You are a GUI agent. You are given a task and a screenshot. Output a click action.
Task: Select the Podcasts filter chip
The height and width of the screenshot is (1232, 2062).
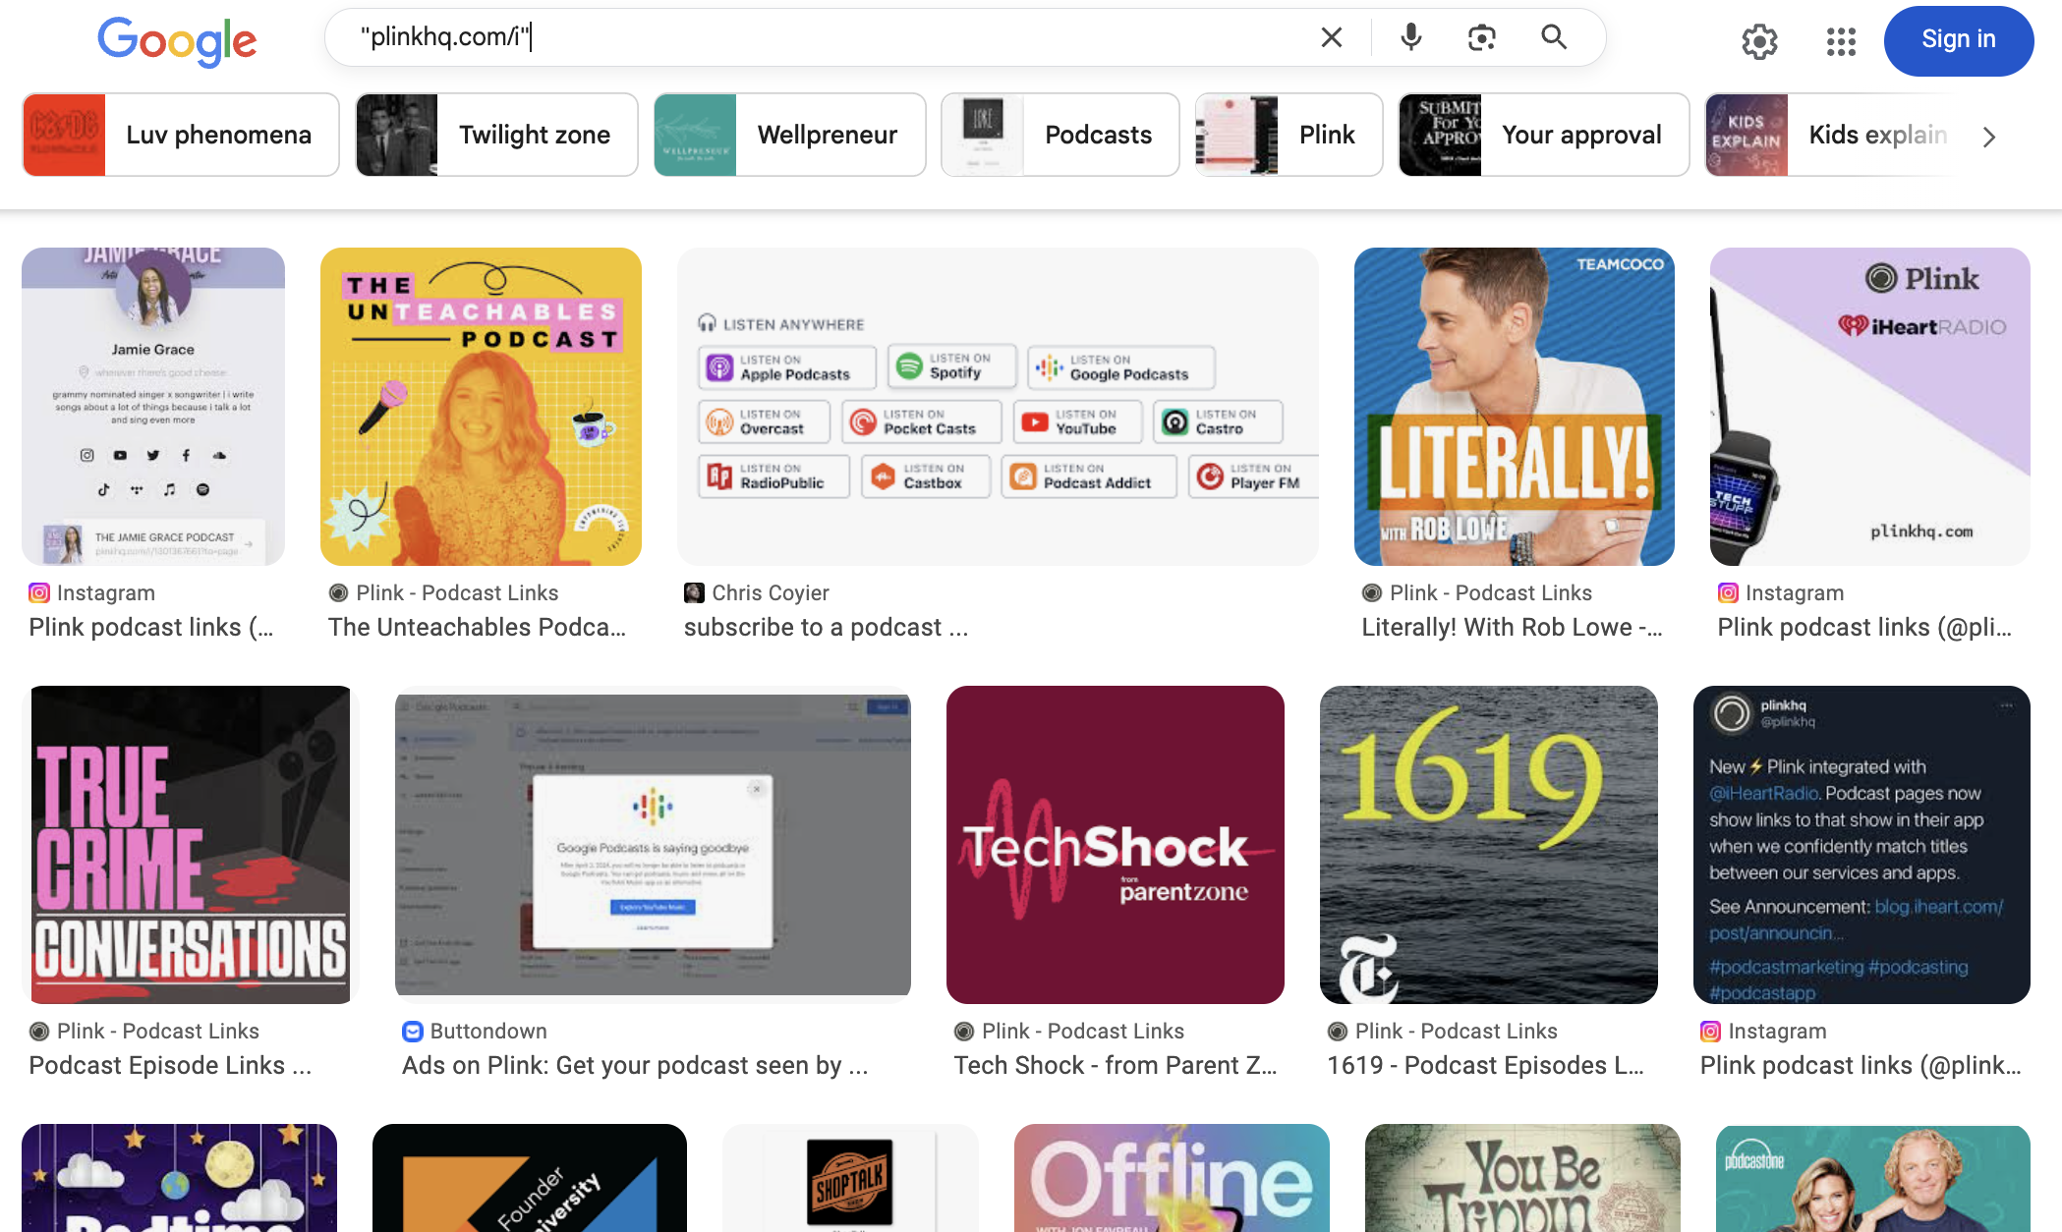tap(1060, 135)
